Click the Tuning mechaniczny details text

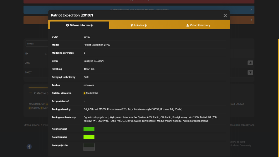coord(150,119)
